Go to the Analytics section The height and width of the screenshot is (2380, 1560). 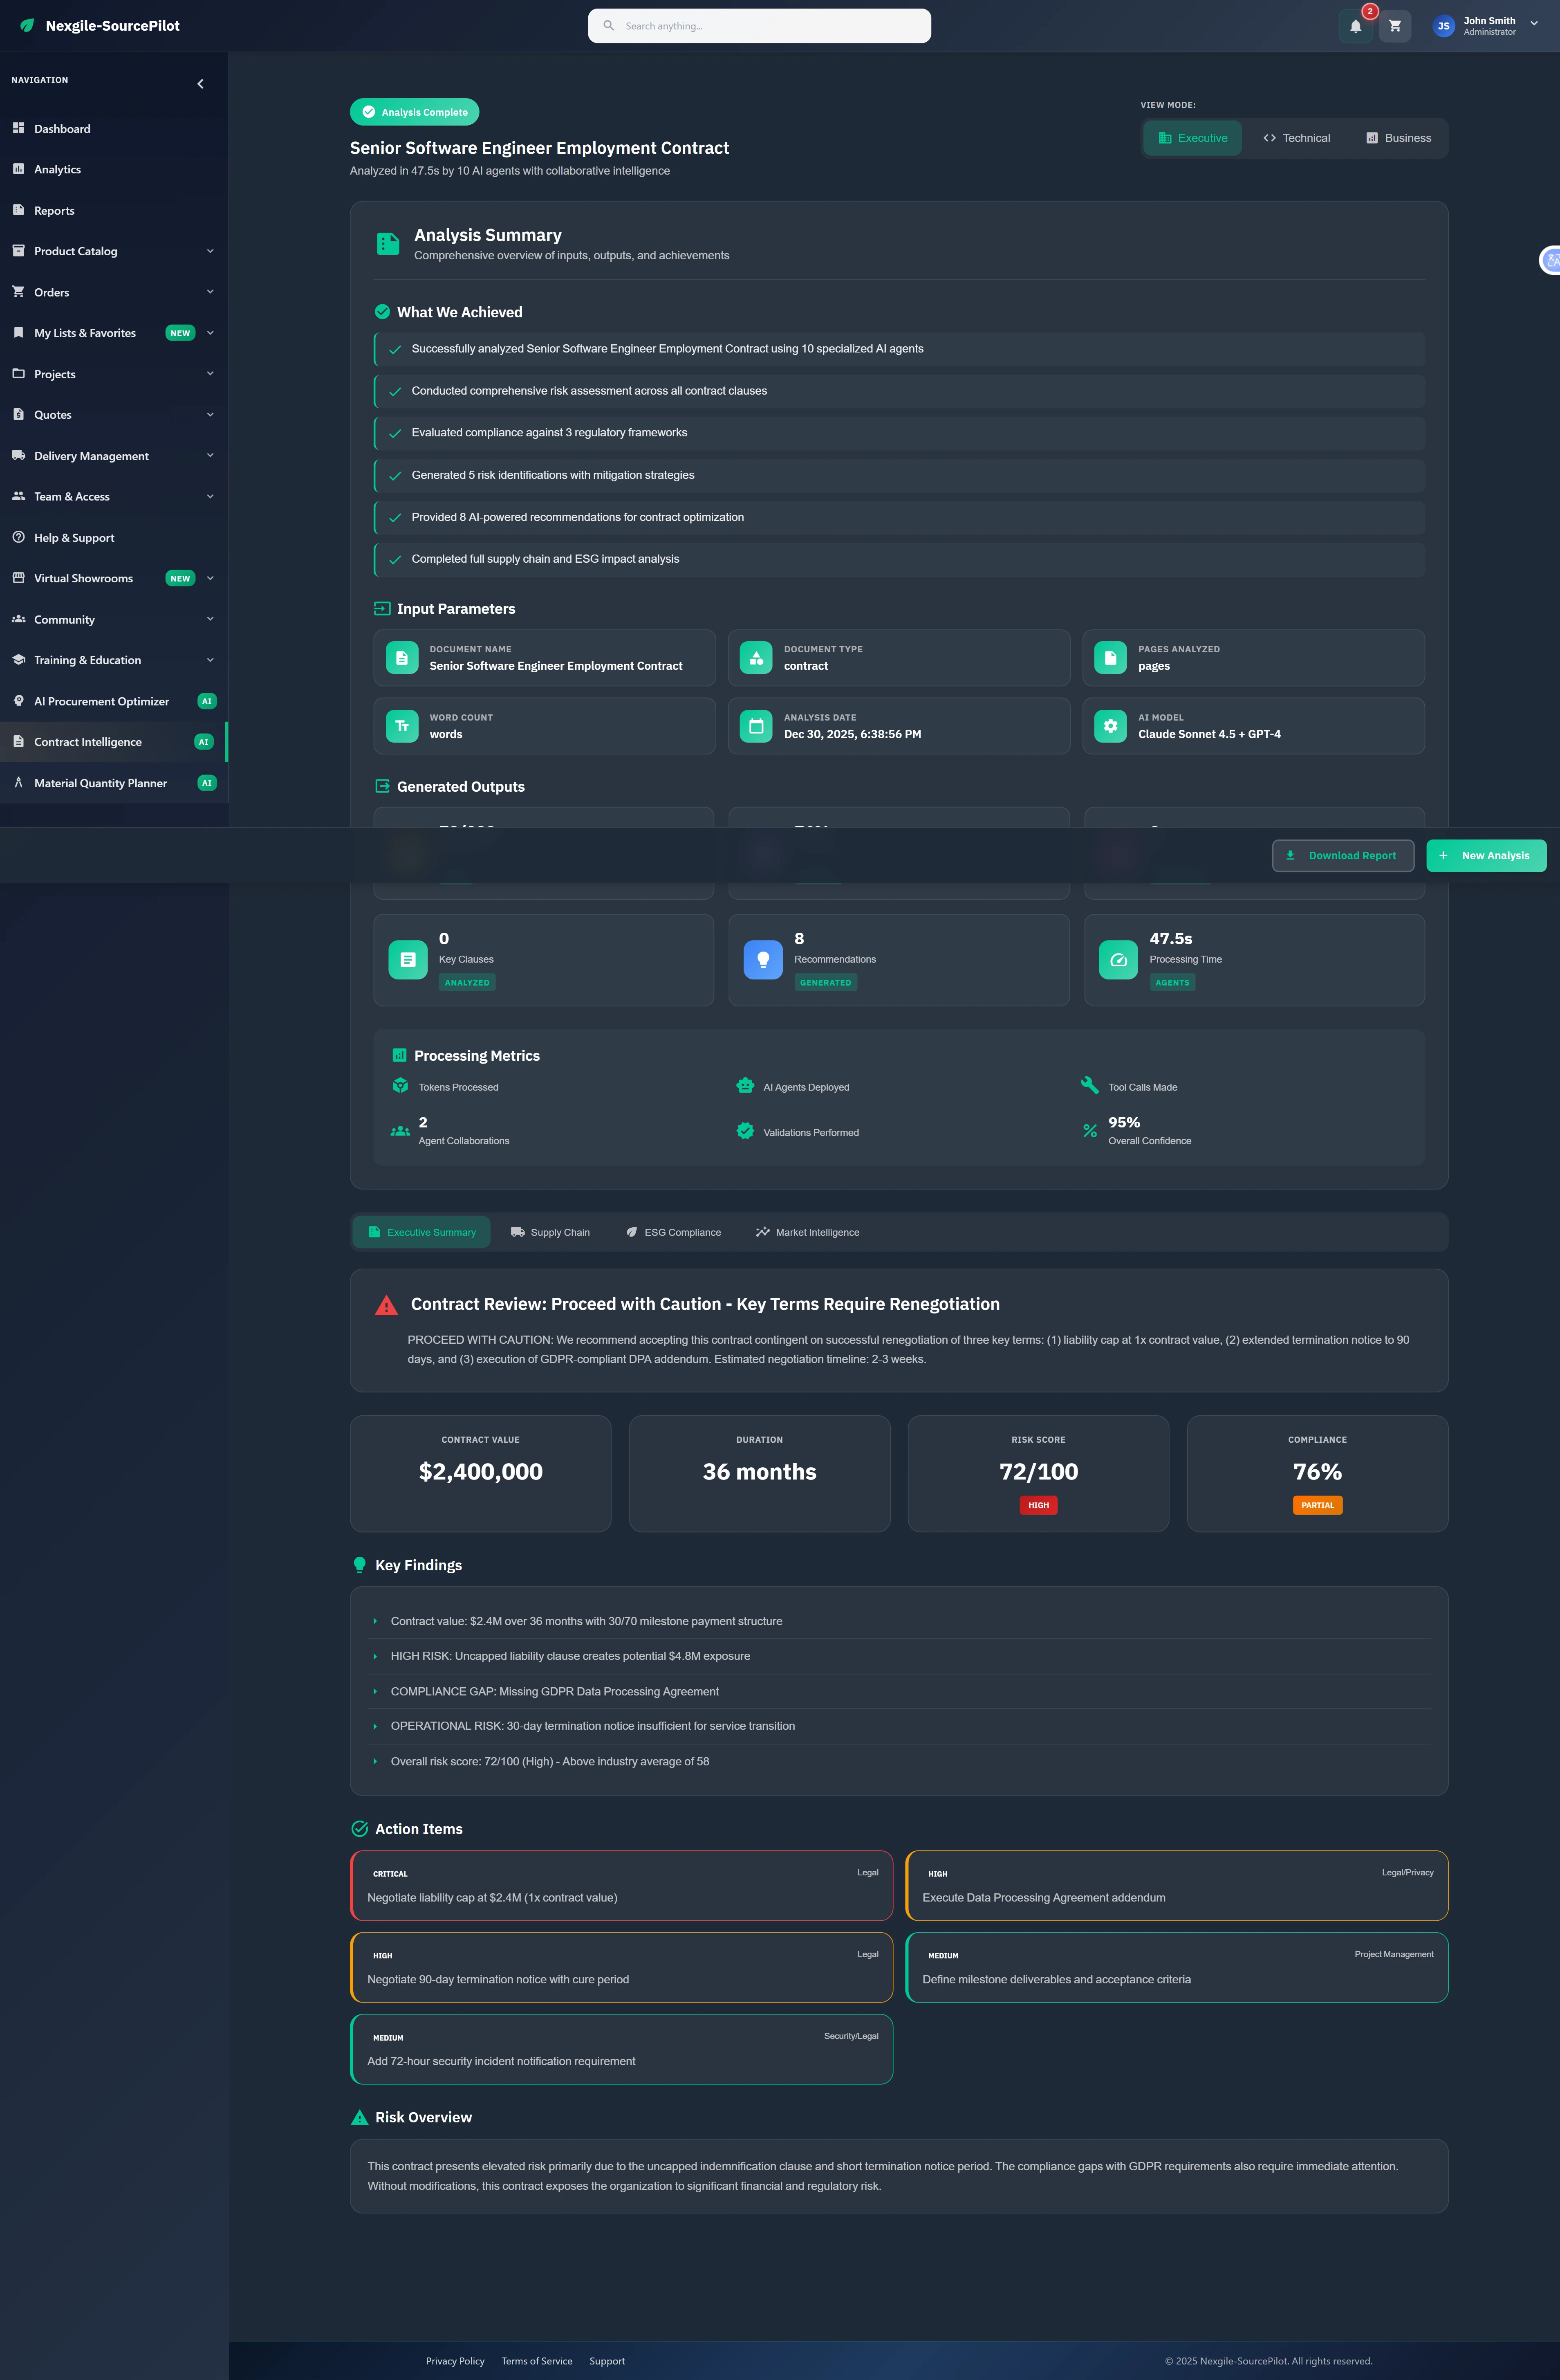(x=57, y=169)
